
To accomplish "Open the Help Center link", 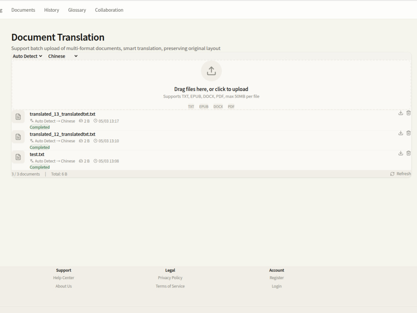I will [63, 278].
